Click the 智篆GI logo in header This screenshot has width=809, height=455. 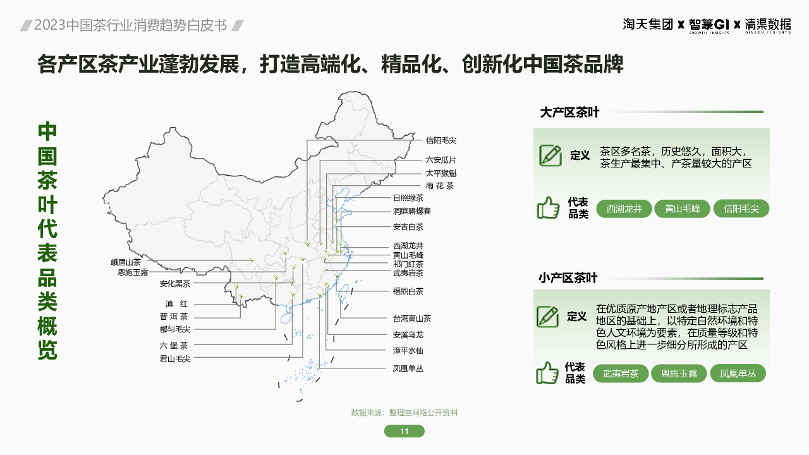coord(709,25)
